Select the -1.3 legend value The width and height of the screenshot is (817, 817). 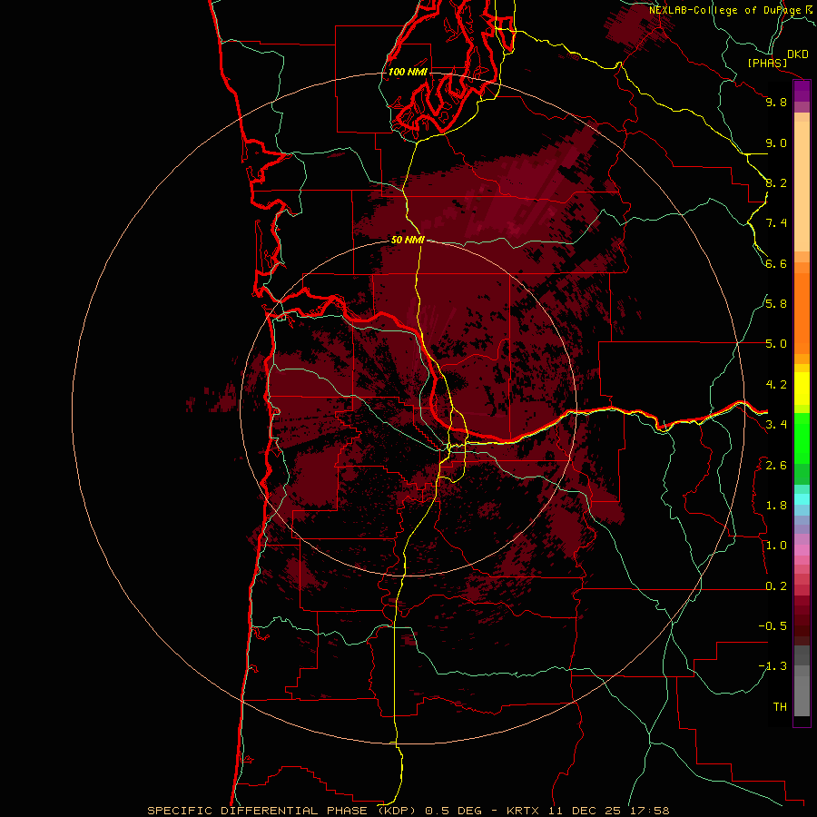pos(773,666)
